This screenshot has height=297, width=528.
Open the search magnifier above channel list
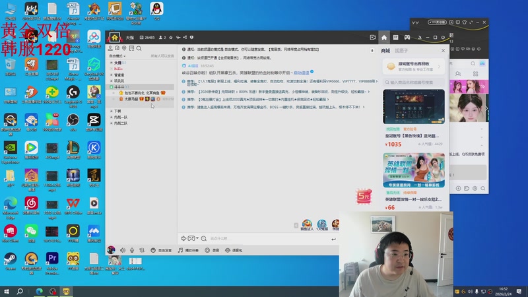(139, 48)
